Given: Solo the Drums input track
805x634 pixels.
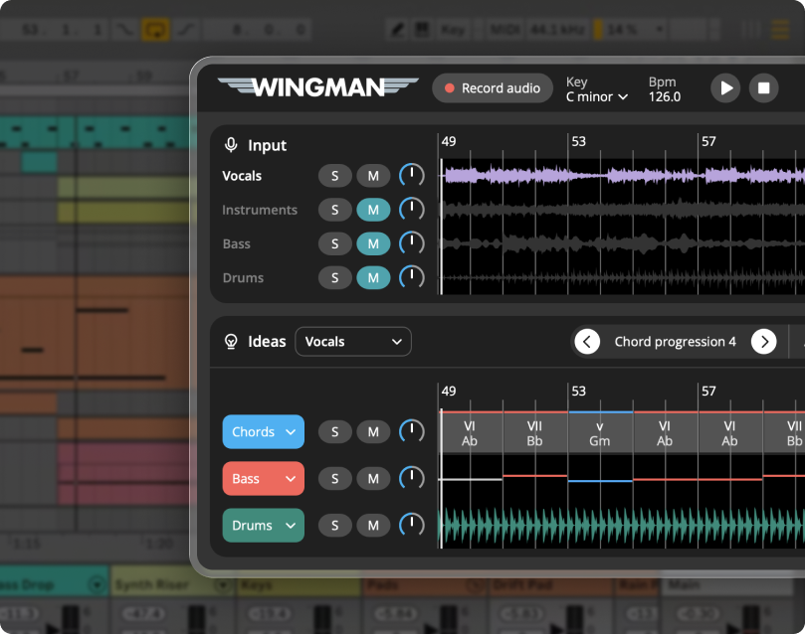Looking at the screenshot, I should tap(334, 278).
